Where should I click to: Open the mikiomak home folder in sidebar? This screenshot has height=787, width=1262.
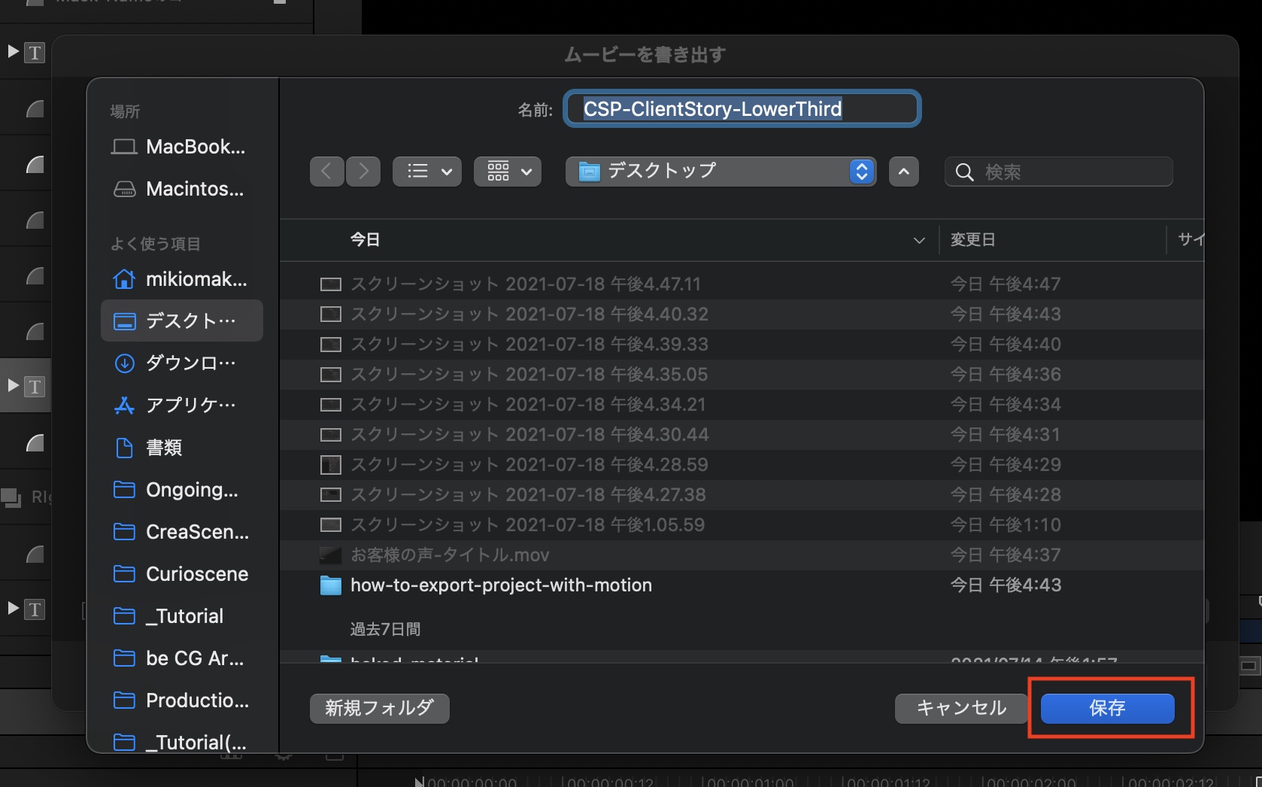pyautogui.click(x=182, y=279)
